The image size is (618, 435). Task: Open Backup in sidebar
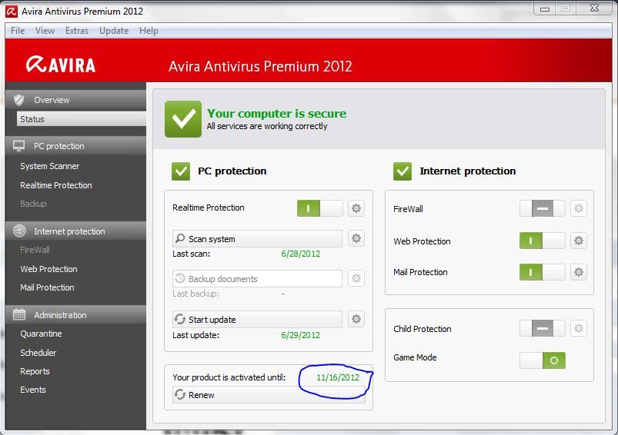[x=33, y=204]
